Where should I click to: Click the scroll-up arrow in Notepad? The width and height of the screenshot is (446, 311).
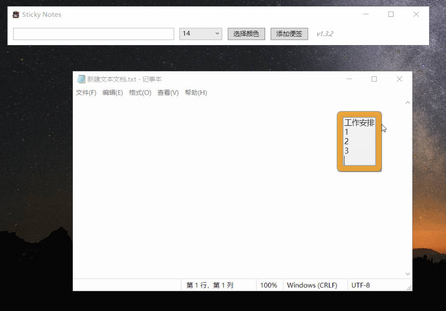click(407, 102)
